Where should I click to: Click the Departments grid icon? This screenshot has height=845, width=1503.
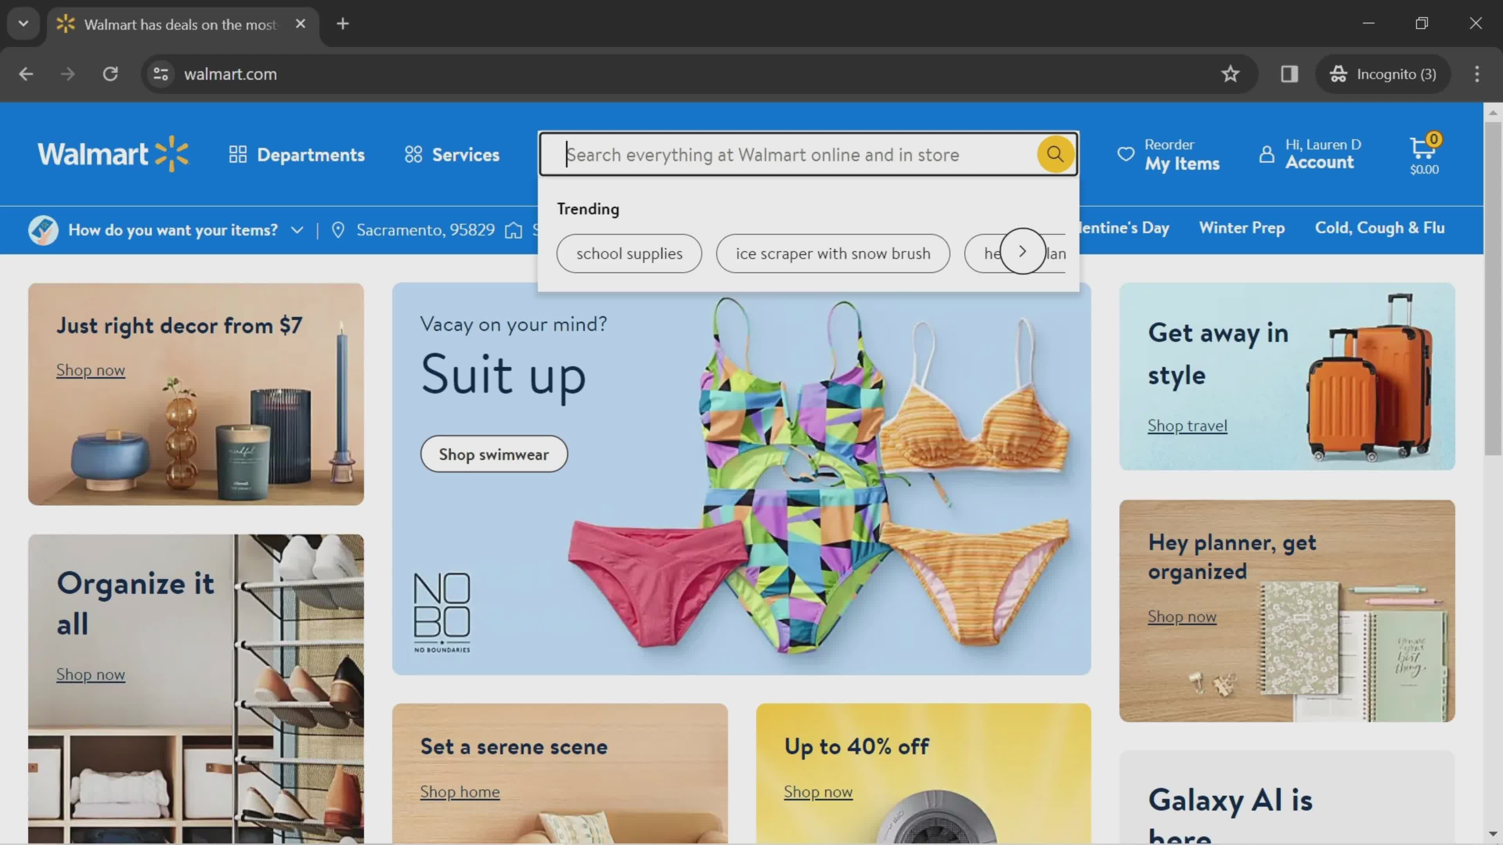(238, 155)
